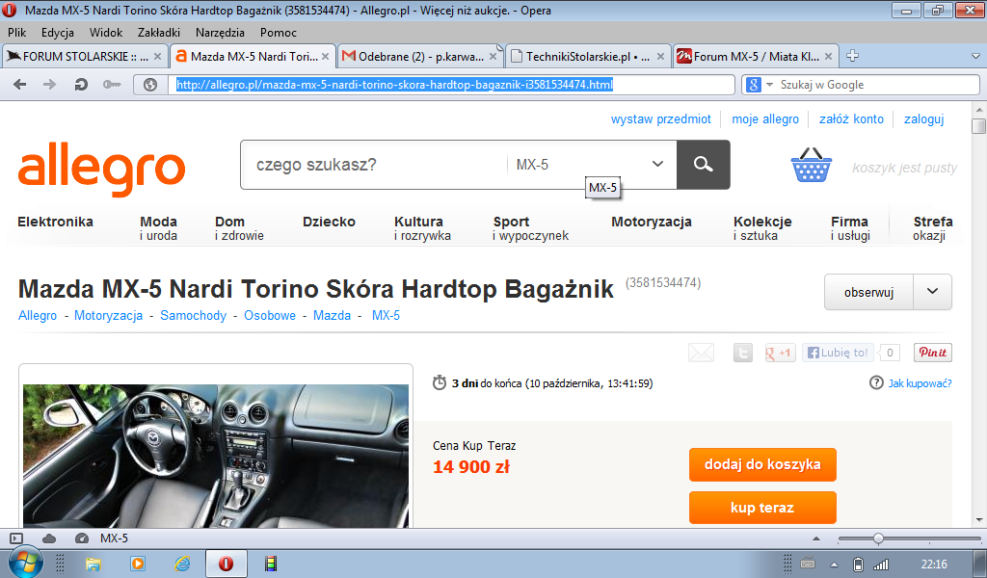Viewport: 987px width, 578px height.
Task: Open the Widok menu
Action: point(106,32)
